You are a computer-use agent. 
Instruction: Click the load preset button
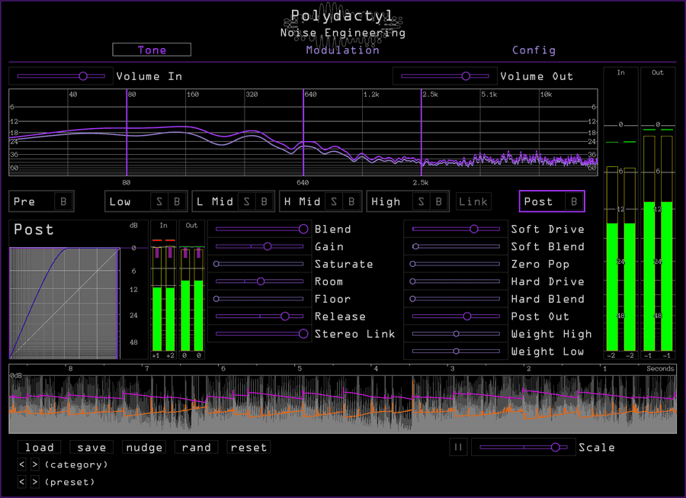click(40, 447)
